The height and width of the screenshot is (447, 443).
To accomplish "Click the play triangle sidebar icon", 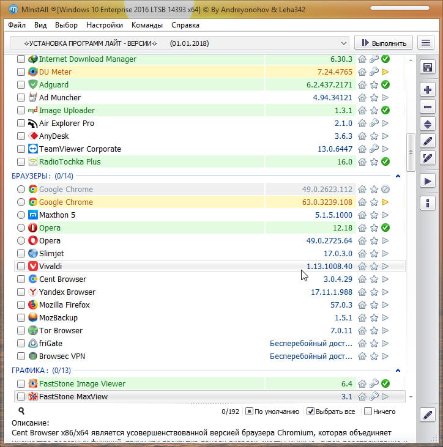I will pyautogui.click(x=428, y=182).
